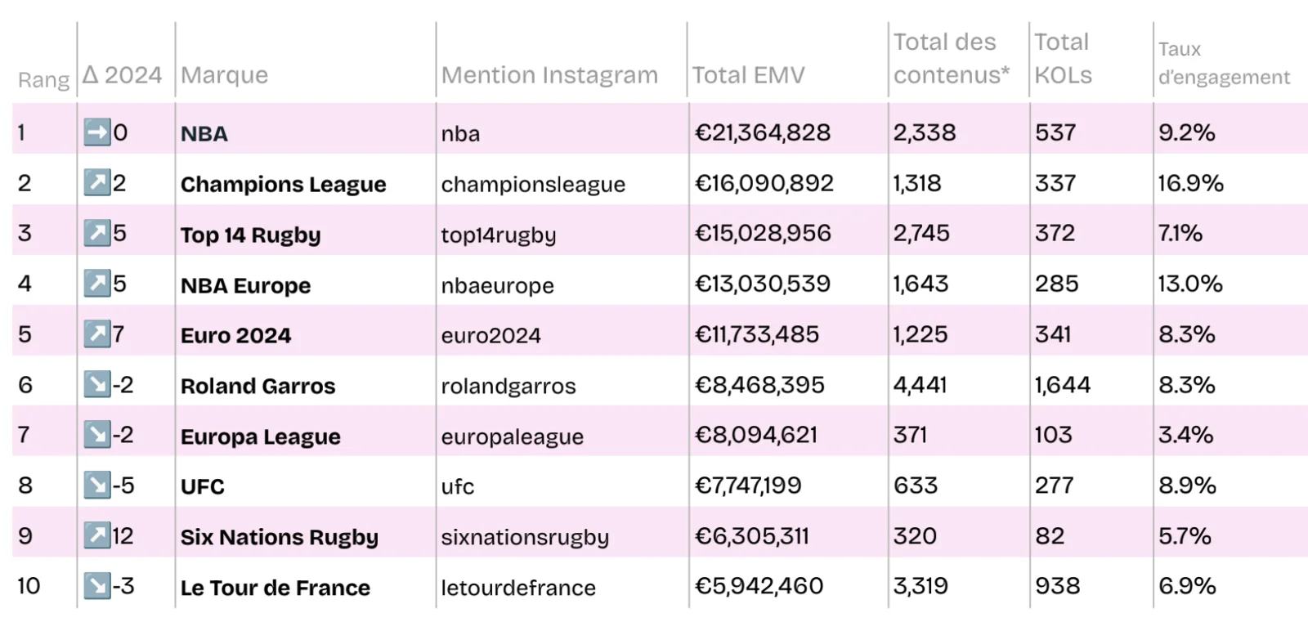Screen dimensions: 1308x631
Task: Click the up arrow icon in Six Nations Rugby row
Action: (97, 536)
